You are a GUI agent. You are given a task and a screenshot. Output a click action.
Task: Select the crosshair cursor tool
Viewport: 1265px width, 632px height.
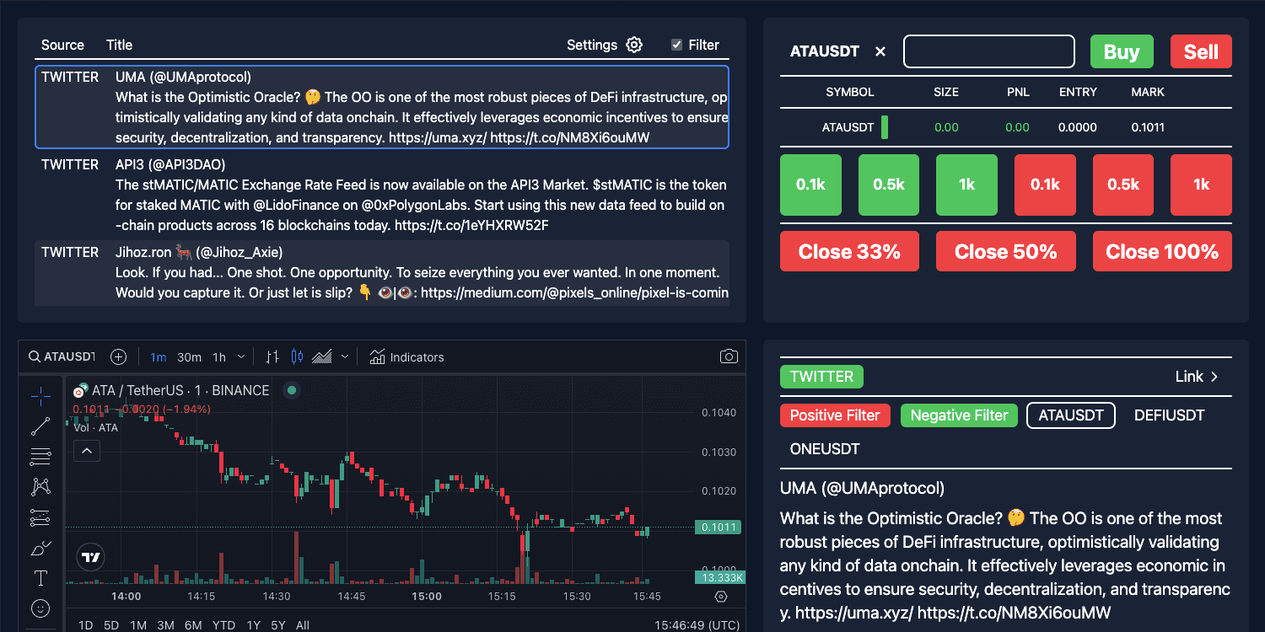point(40,395)
